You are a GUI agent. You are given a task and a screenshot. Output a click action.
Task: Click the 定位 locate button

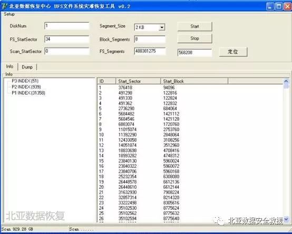tap(233, 52)
